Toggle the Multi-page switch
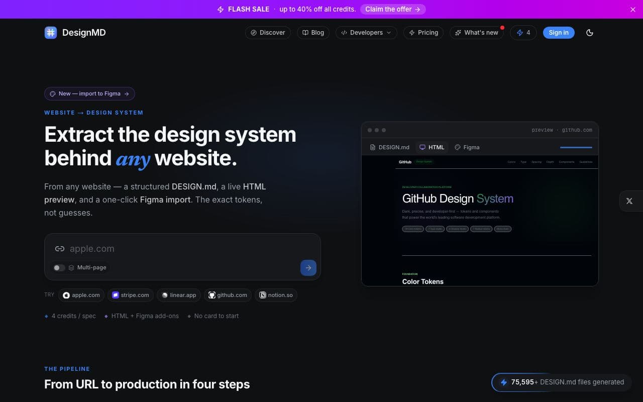Image resolution: width=643 pixels, height=402 pixels. [59, 268]
